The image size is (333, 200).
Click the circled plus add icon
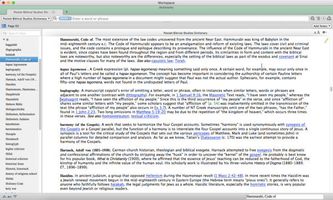(x=324, y=18)
